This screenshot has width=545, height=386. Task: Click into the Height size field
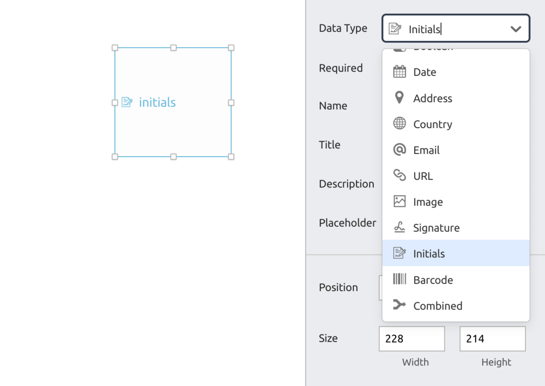pyautogui.click(x=492, y=339)
